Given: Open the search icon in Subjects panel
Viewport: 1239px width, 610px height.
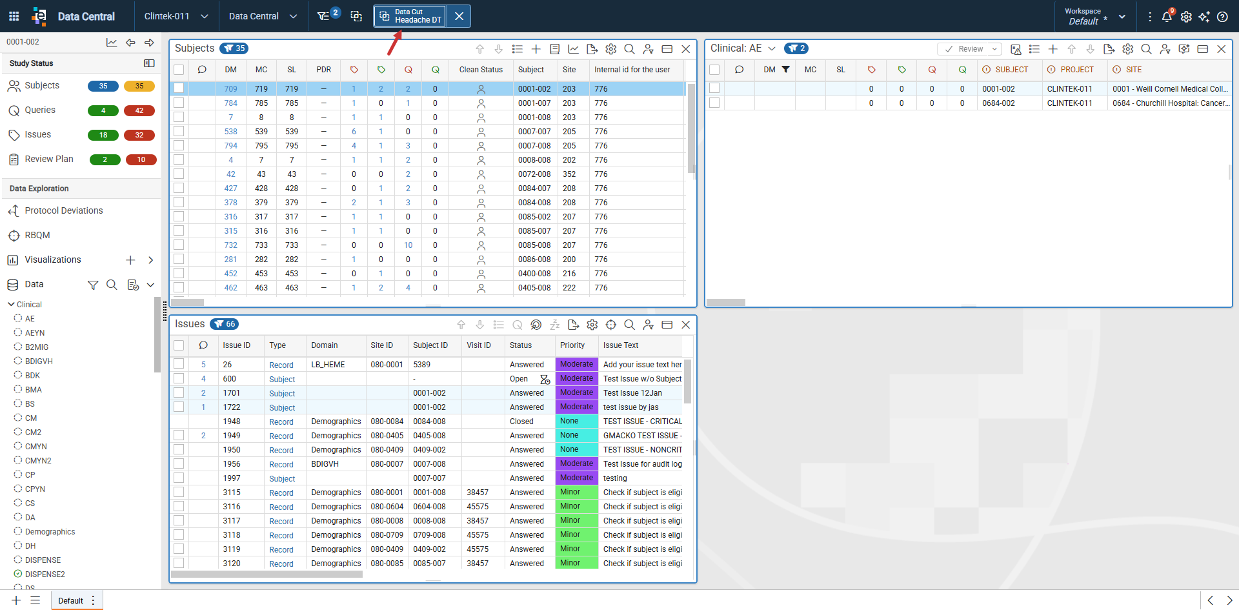Looking at the screenshot, I should click(630, 49).
